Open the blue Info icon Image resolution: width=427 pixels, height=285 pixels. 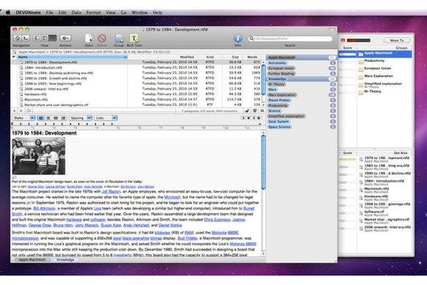(x=238, y=38)
